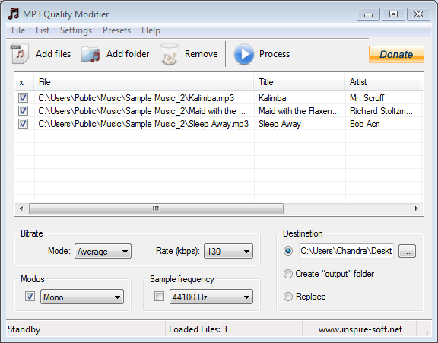The width and height of the screenshot is (438, 343).
Task: Click the scroll left arrow
Action: click(x=21, y=208)
